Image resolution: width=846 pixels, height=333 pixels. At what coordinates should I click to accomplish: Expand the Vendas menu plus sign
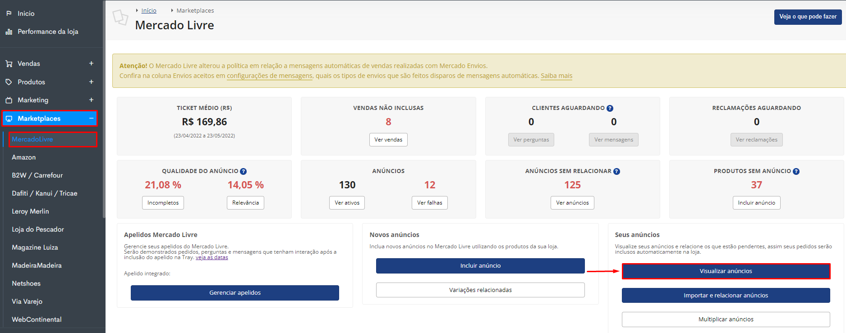pyautogui.click(x=91, y=64)
